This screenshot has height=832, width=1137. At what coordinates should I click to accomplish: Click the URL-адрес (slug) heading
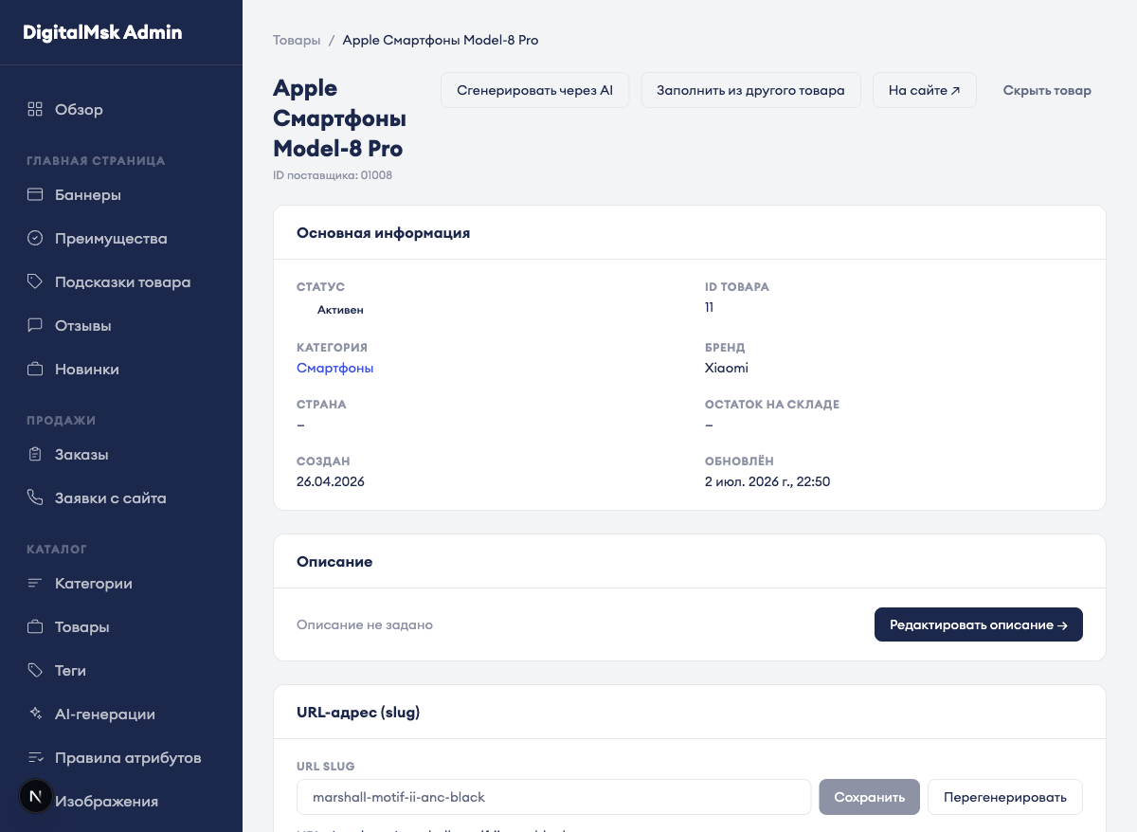pyautogui.click(x=358, y=712)
